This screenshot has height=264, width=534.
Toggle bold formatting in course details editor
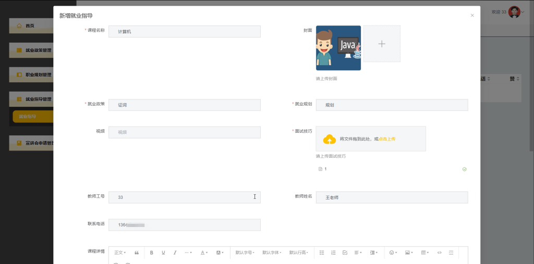click(152, 253)
